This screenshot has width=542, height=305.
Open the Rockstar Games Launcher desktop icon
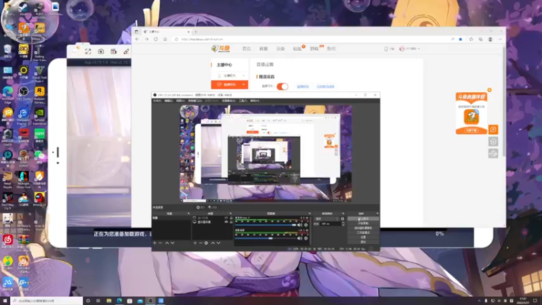39,95
